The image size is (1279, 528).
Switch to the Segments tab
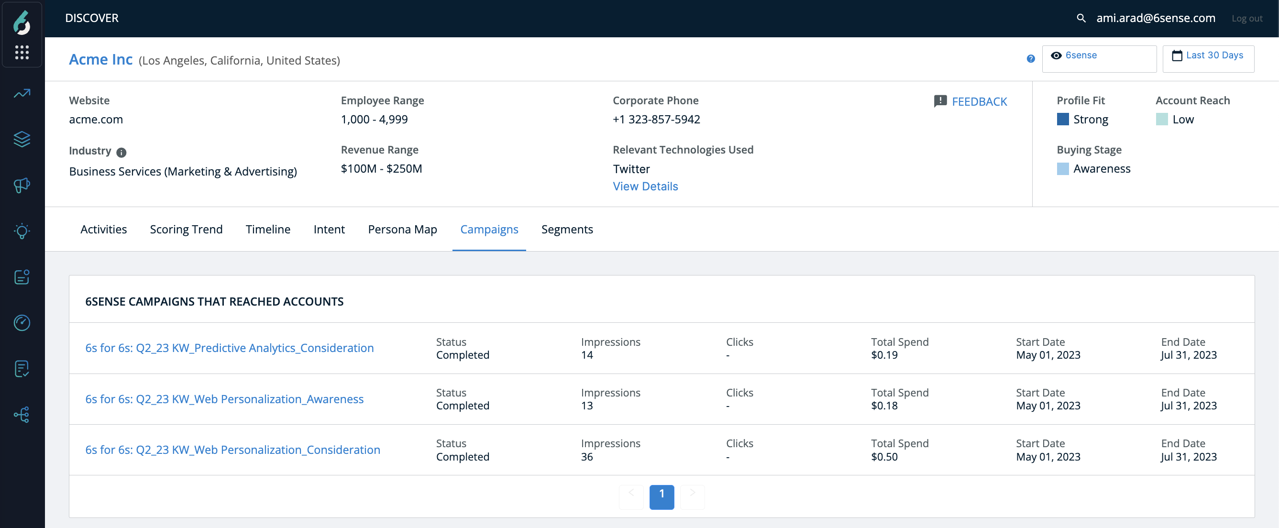(567, 229)
